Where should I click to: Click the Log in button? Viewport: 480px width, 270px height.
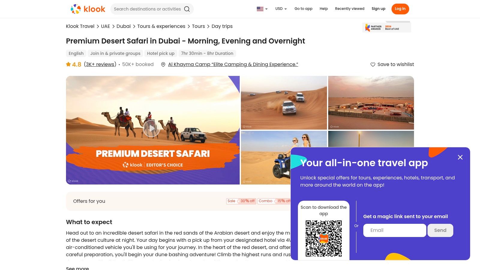pyautogui.click(x=400, y=9)
